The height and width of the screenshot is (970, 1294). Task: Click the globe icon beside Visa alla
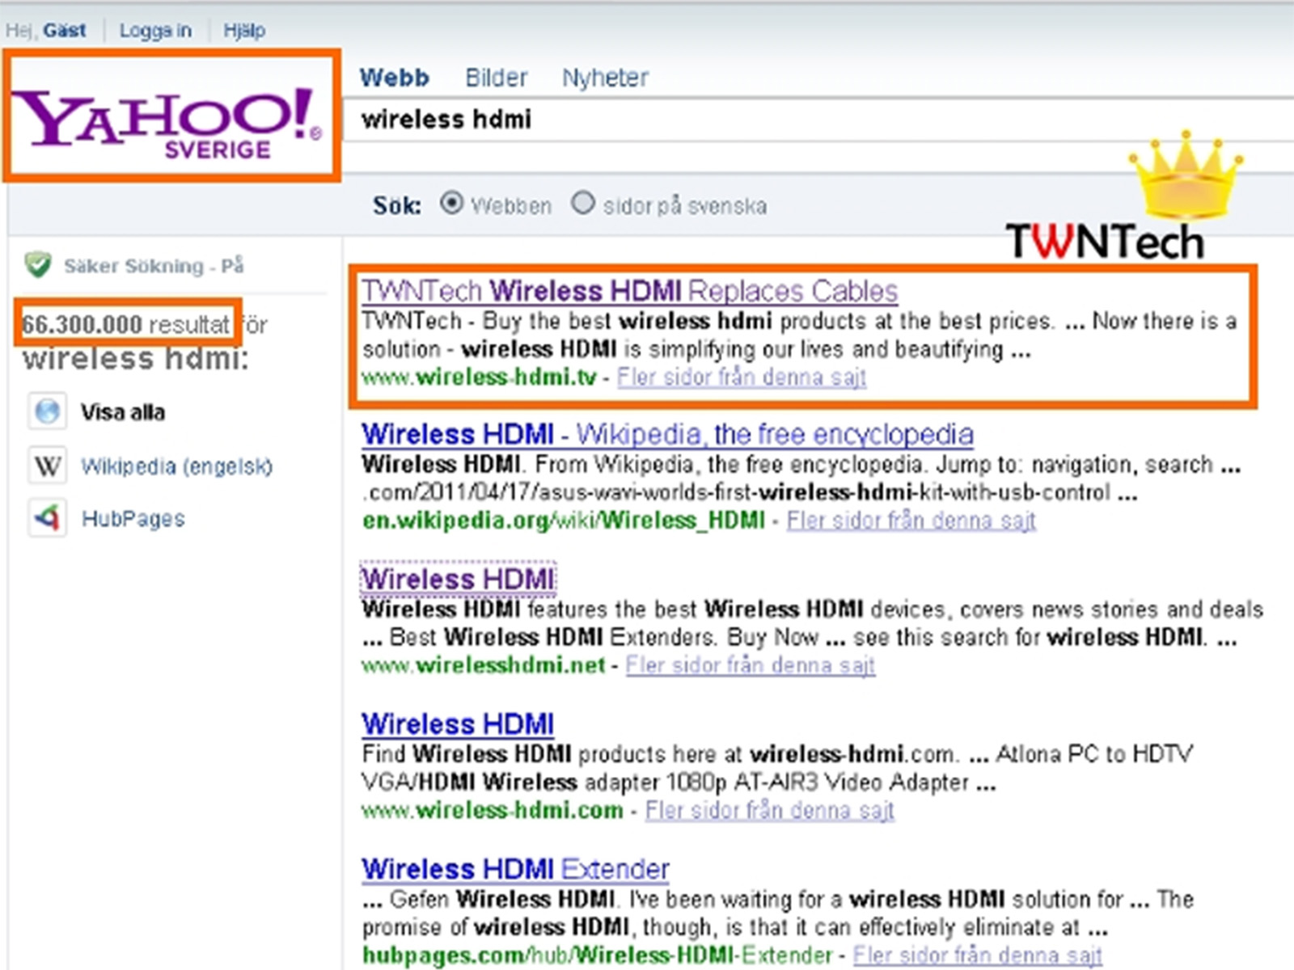pyautogui.click(x=48, y=411)
